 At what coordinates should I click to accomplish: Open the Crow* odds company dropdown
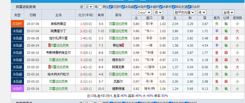144,12
